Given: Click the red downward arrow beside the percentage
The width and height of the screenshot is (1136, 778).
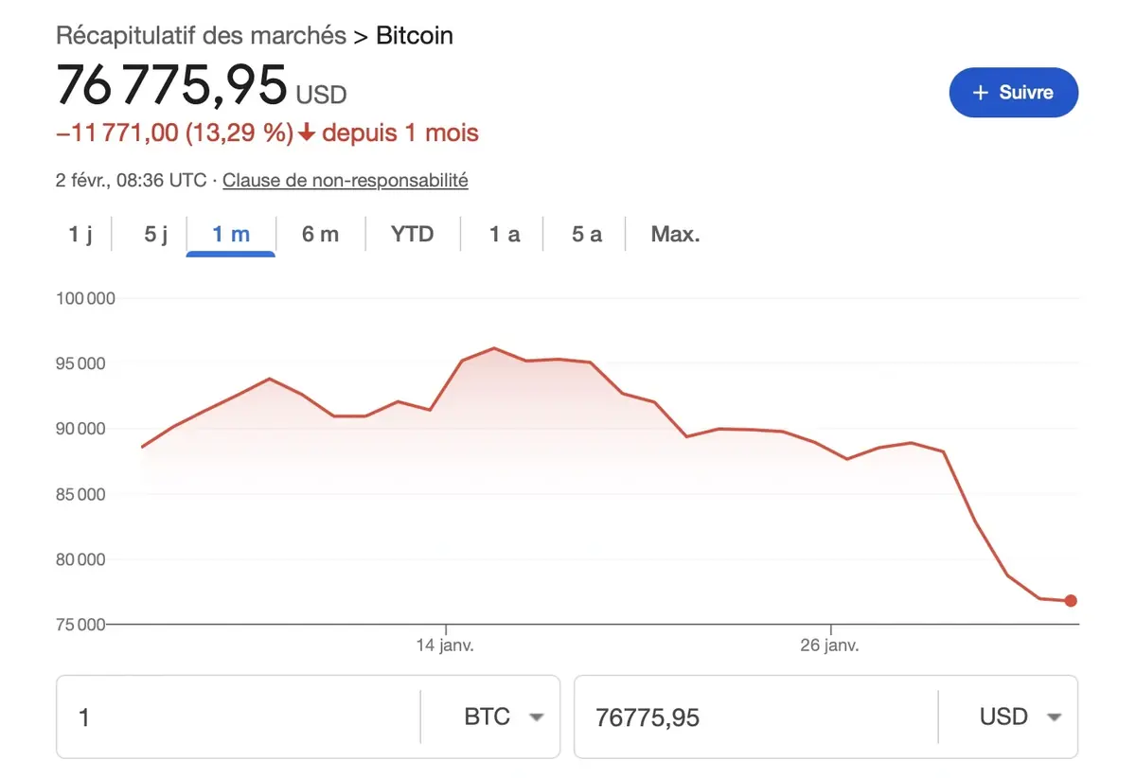Looking at the screenshot, I should click(305, 133).
